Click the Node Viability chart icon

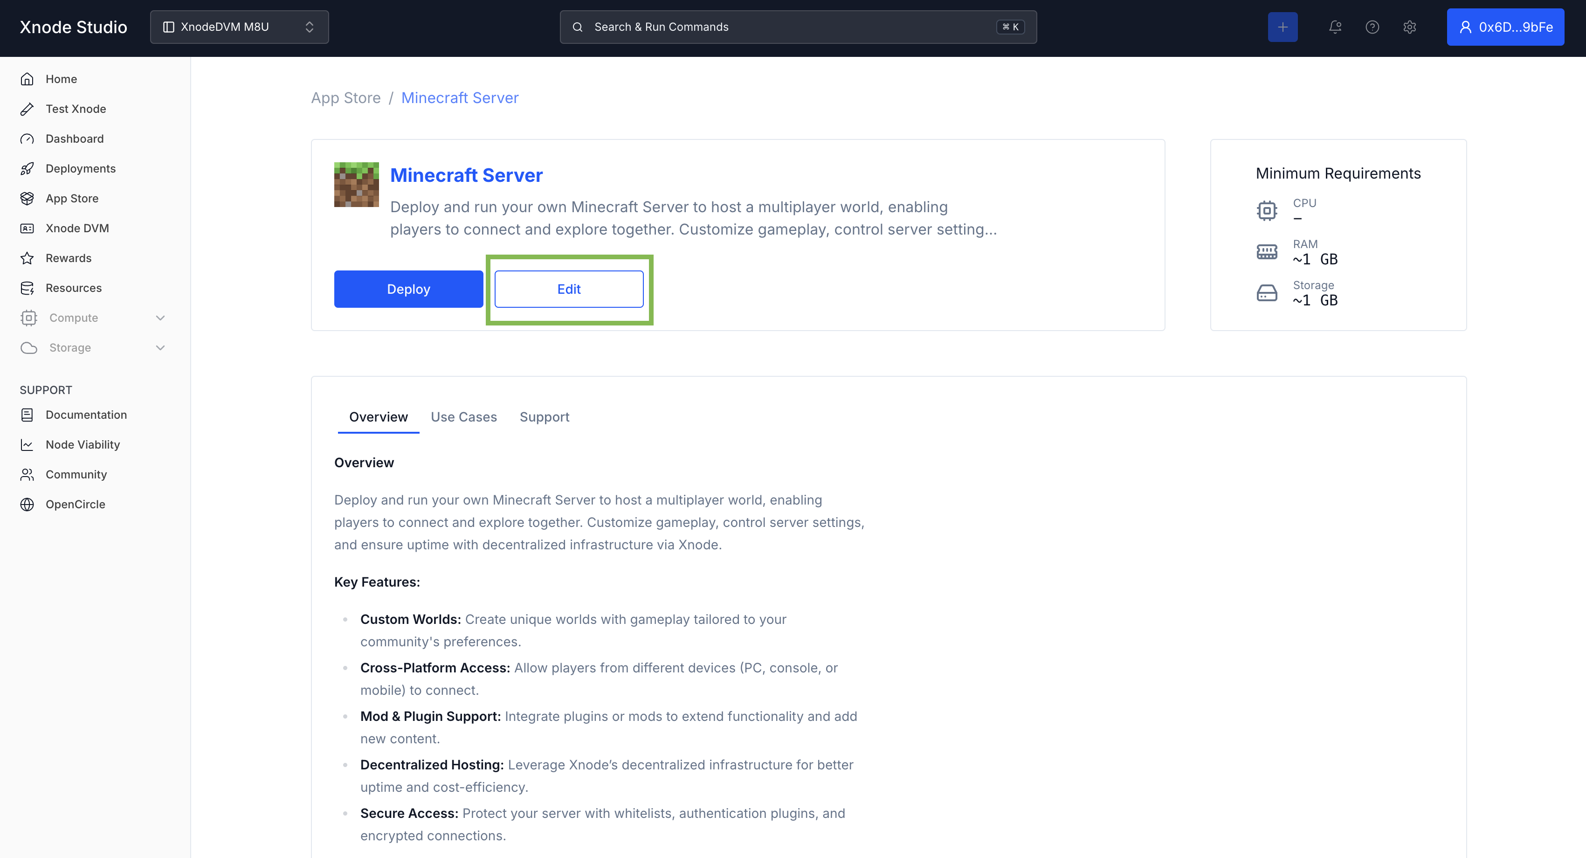click(27, 445)
